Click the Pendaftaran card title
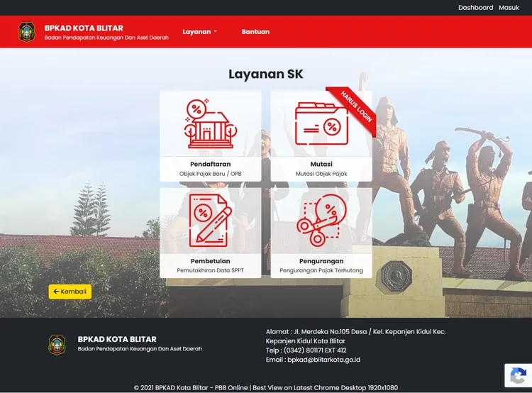 click(x=211, y=164)
